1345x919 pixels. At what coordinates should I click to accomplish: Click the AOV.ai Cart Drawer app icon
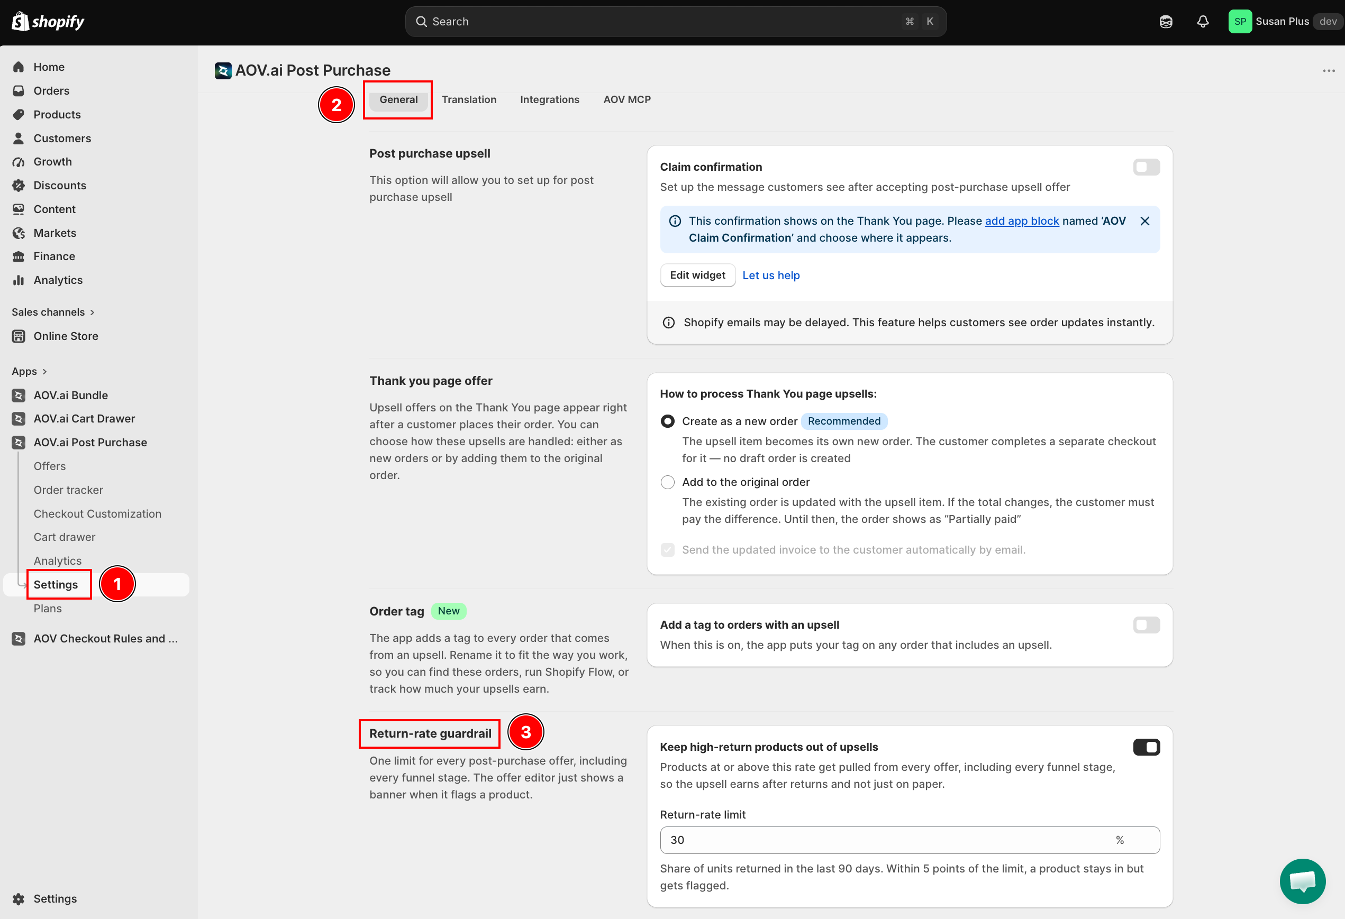coord(19,419)
